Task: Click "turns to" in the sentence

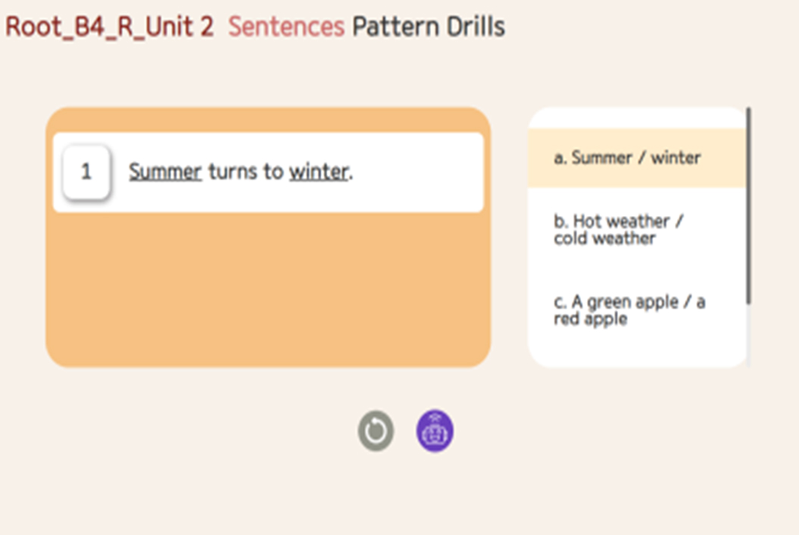Action: [245, 172]
